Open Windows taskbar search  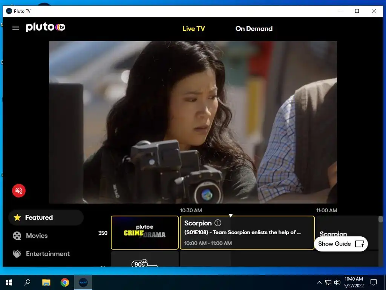coord(27,282)
